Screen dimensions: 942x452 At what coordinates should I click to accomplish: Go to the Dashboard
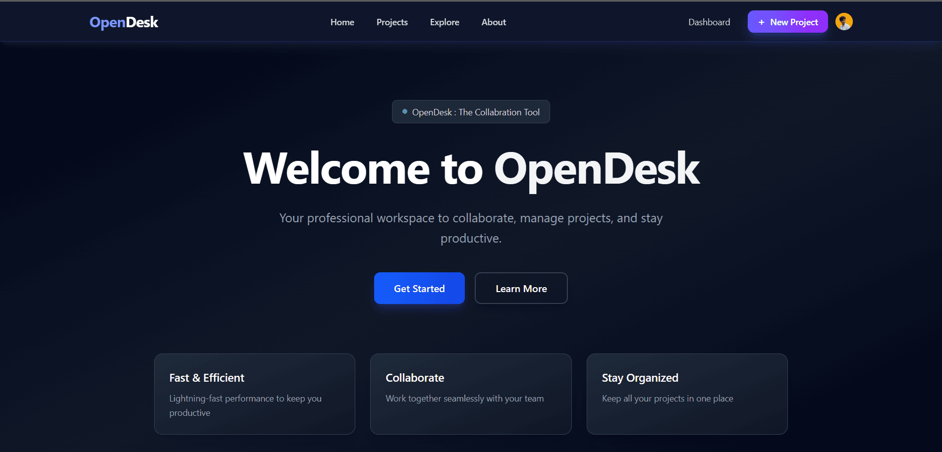pos(709,22)
